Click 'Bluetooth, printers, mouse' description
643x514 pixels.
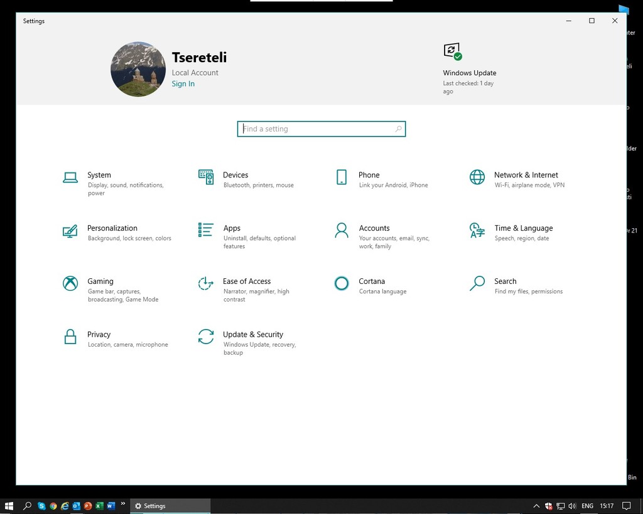[258, 185]
